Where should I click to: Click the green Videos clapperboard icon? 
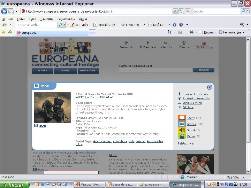click(x=182, y=136)
